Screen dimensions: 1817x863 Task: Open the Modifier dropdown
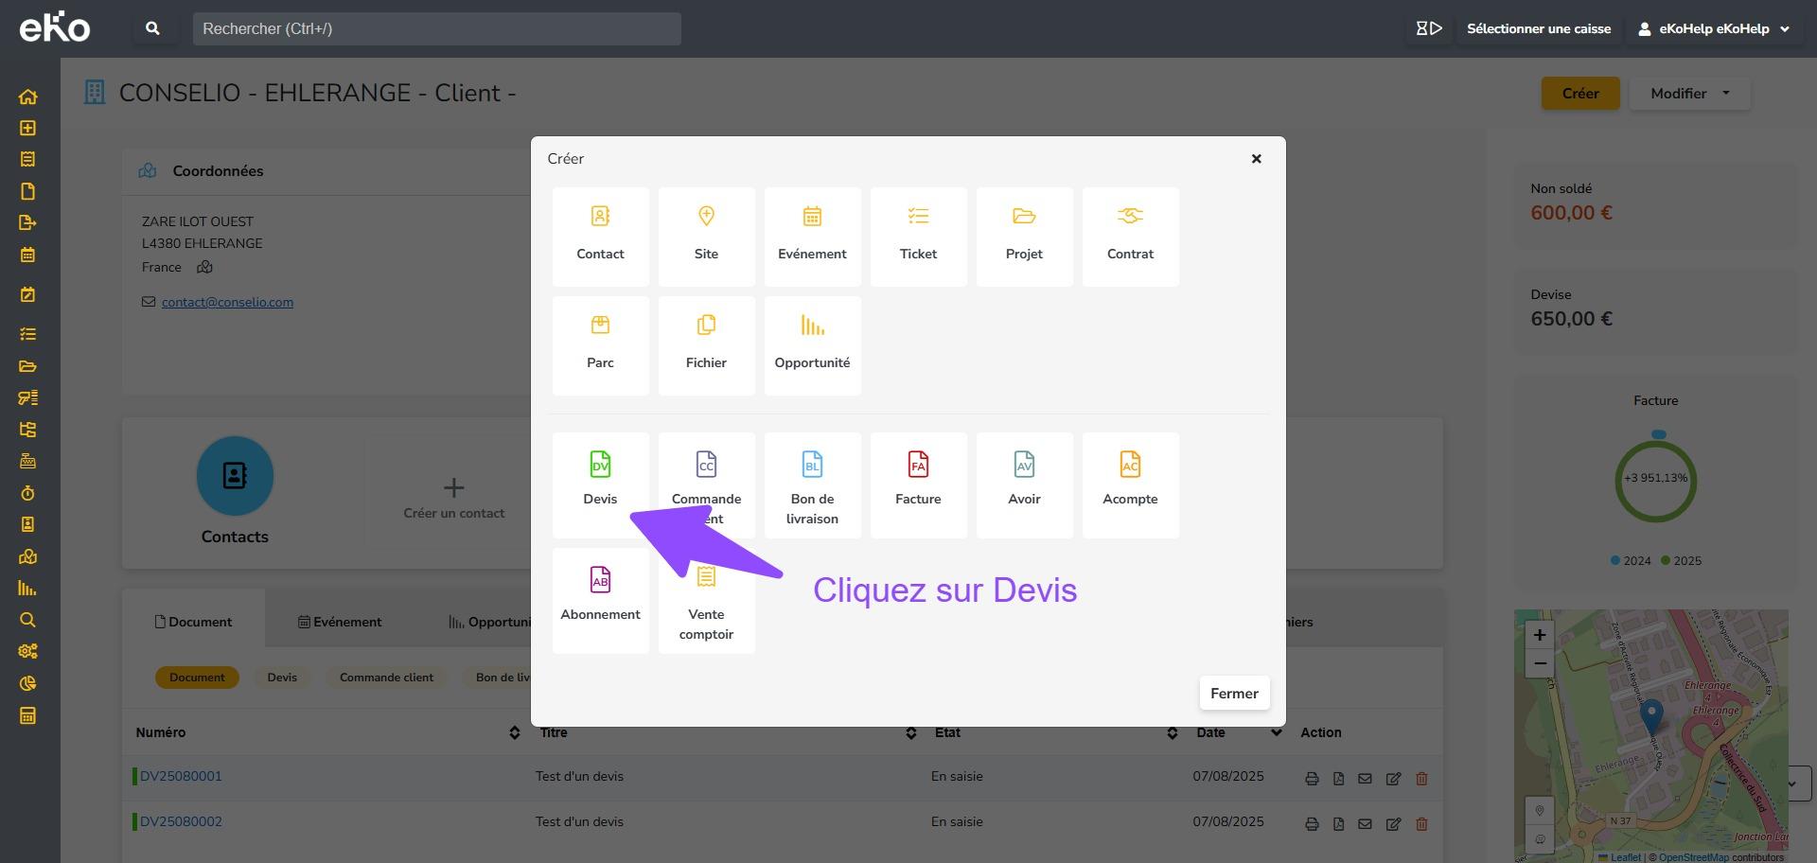click(x=1689, y=94)
